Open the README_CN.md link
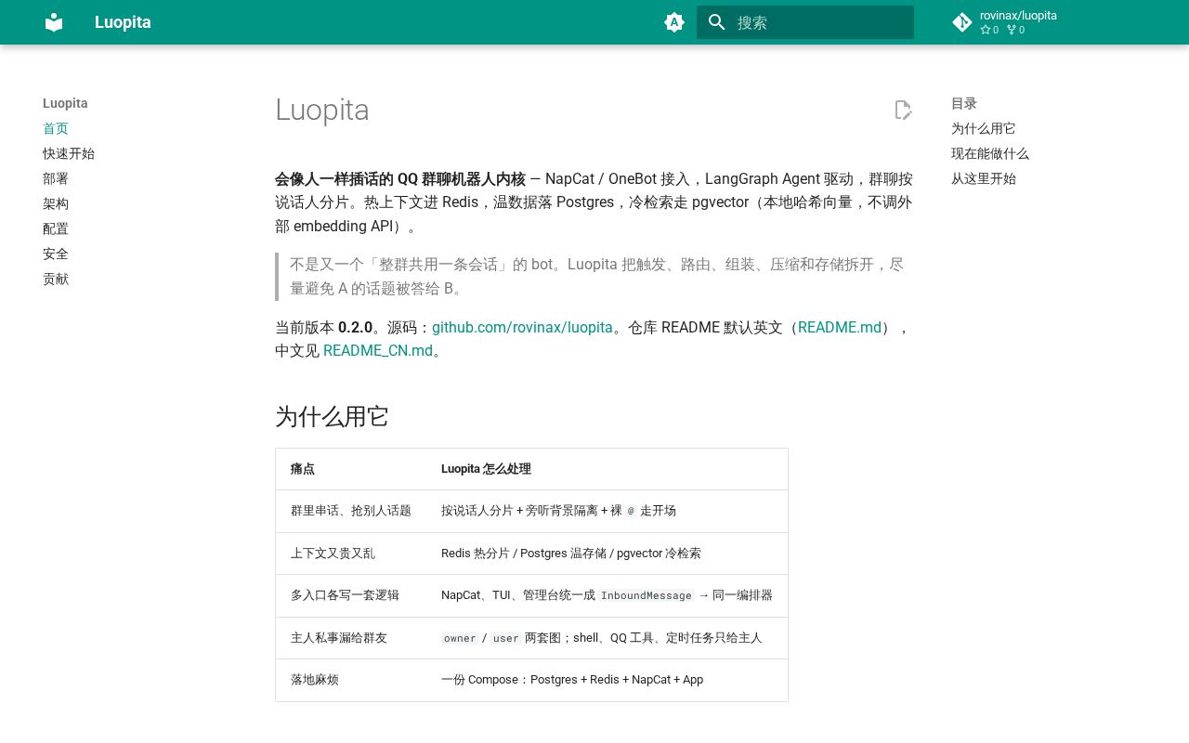1189x743 pixels. [378, 351]
